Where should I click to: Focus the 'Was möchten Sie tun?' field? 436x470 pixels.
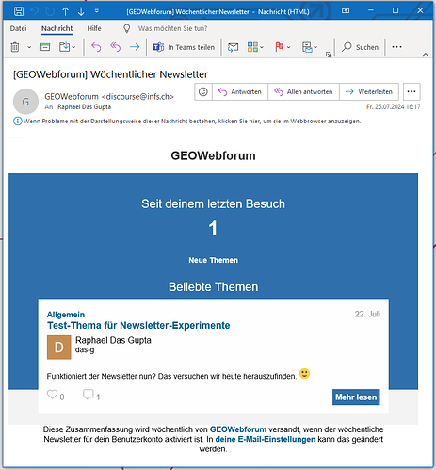click(x=172, y=28)
